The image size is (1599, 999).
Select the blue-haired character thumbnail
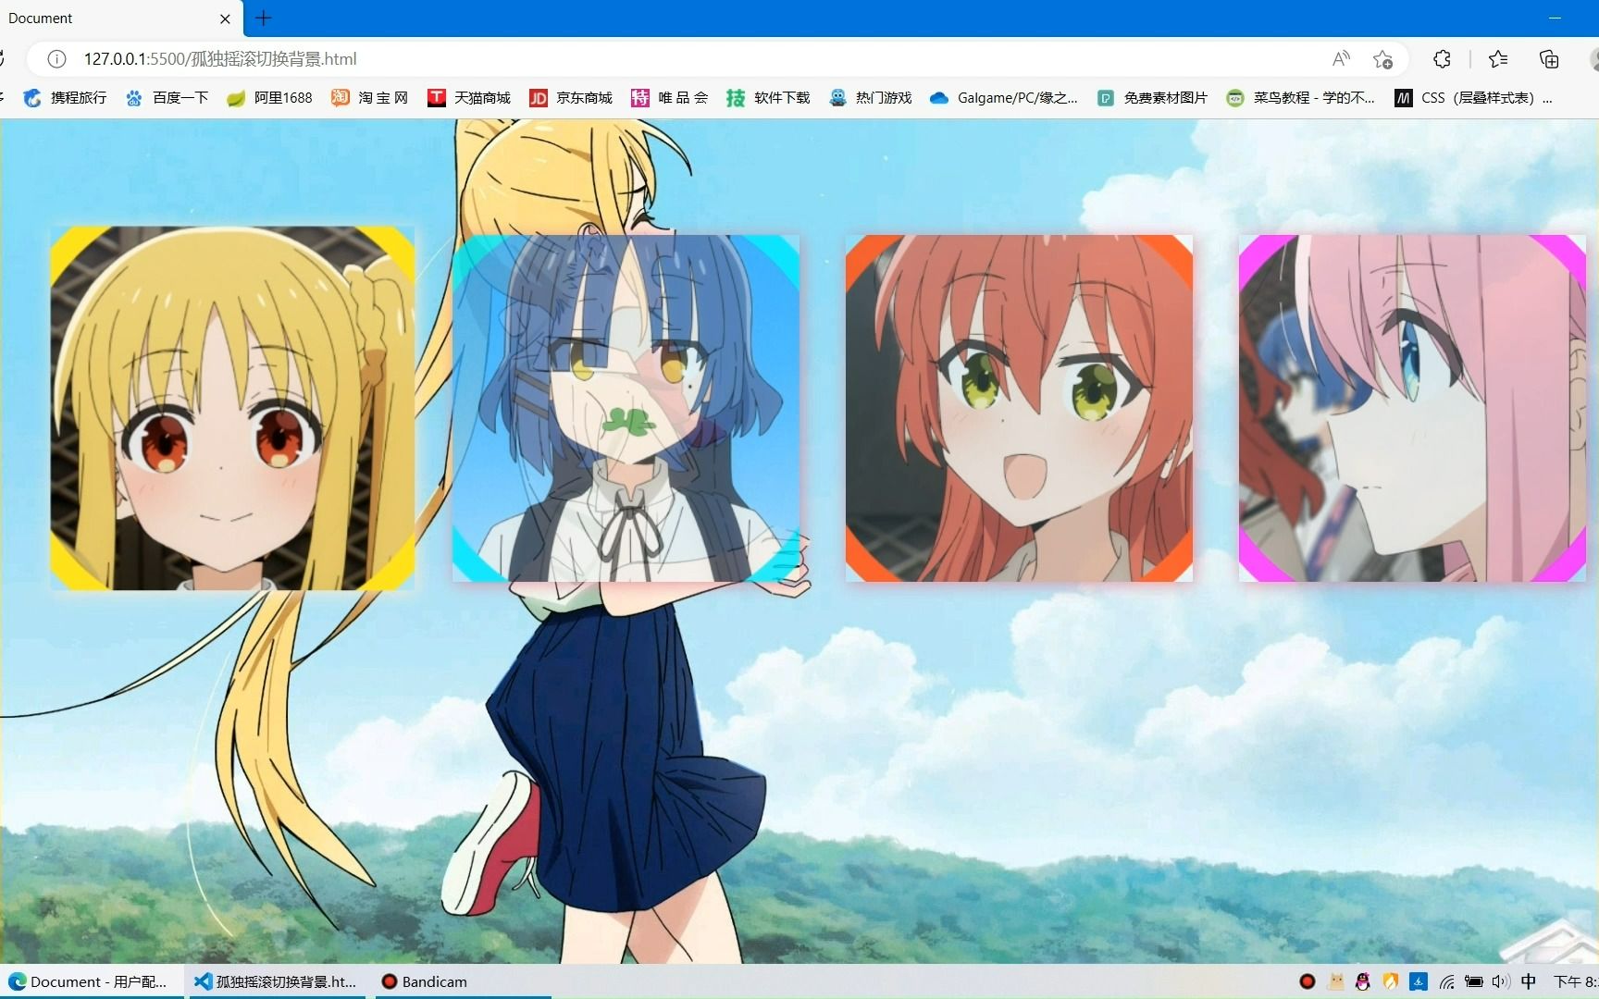click(x=626, y=408)
